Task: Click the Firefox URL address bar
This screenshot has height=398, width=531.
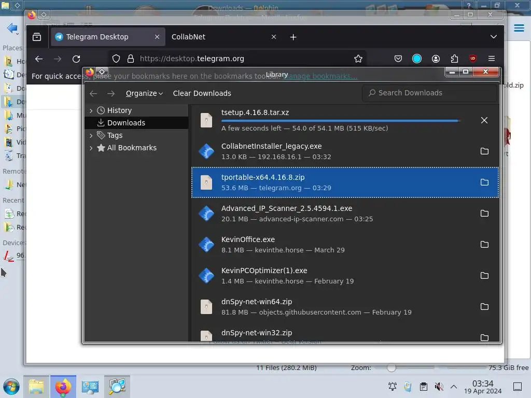Action: 237,59
